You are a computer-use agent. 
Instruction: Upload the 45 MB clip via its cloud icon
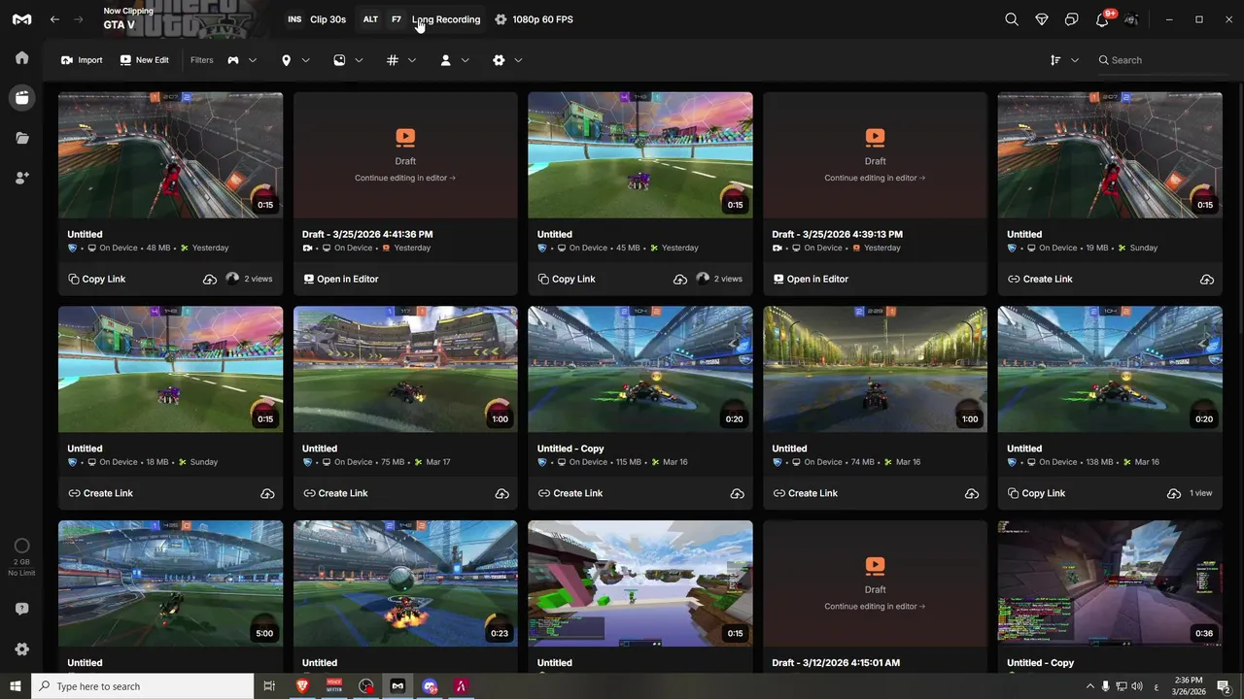point(680,280)
